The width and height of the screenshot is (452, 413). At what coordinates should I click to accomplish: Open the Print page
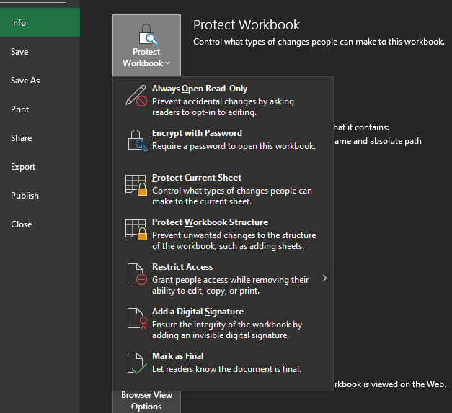[20, 109]
